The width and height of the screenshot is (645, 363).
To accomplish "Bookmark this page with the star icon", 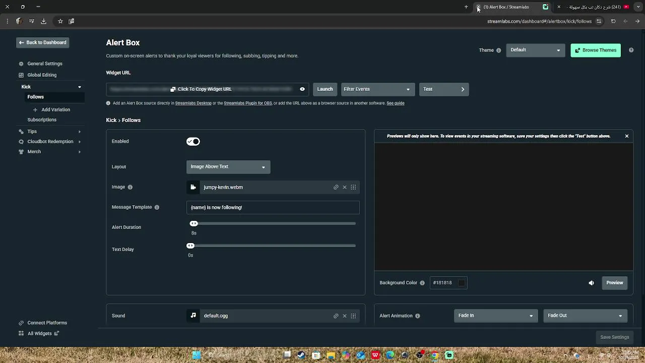I will pos(60,21).
